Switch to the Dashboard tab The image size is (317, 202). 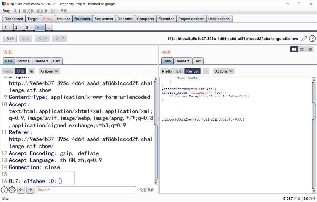[x=14, y=19]
